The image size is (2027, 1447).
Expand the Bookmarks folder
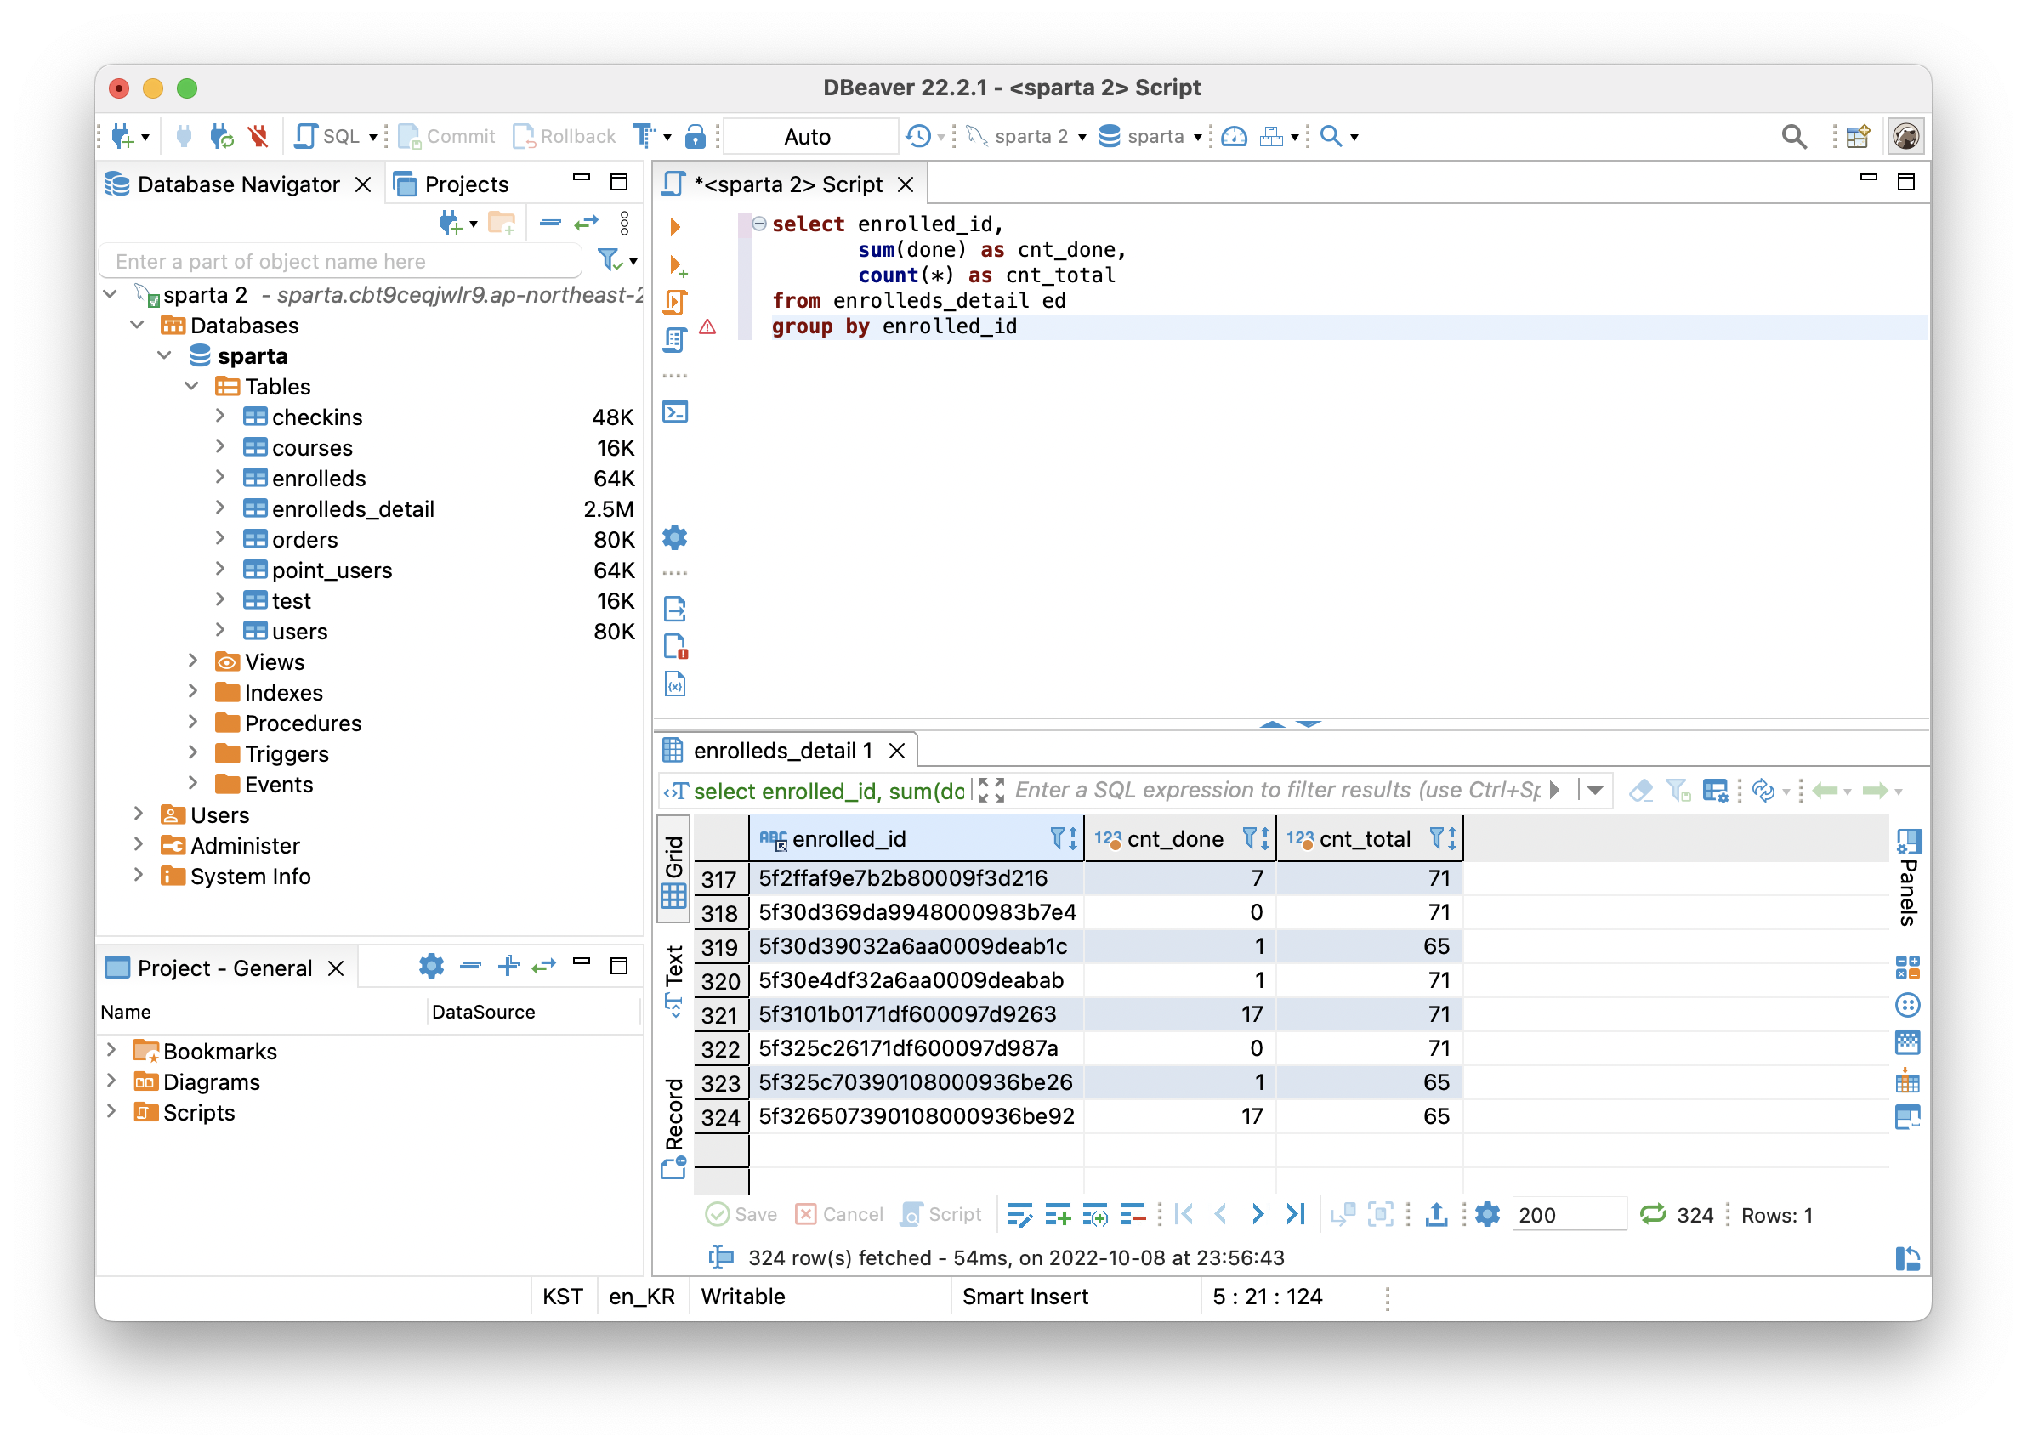pos(111,1051)
